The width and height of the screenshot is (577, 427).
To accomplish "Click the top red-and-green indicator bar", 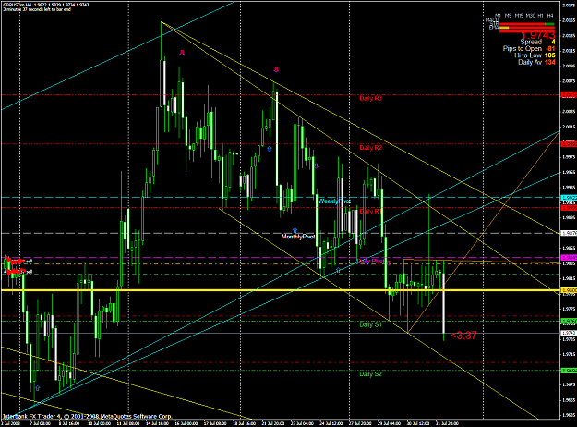I will (526, 24).
